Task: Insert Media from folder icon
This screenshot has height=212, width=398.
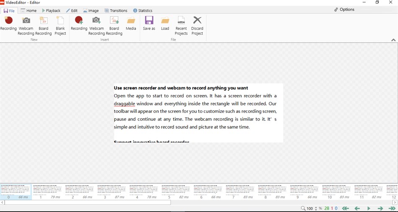Action: tap(131, 23)
